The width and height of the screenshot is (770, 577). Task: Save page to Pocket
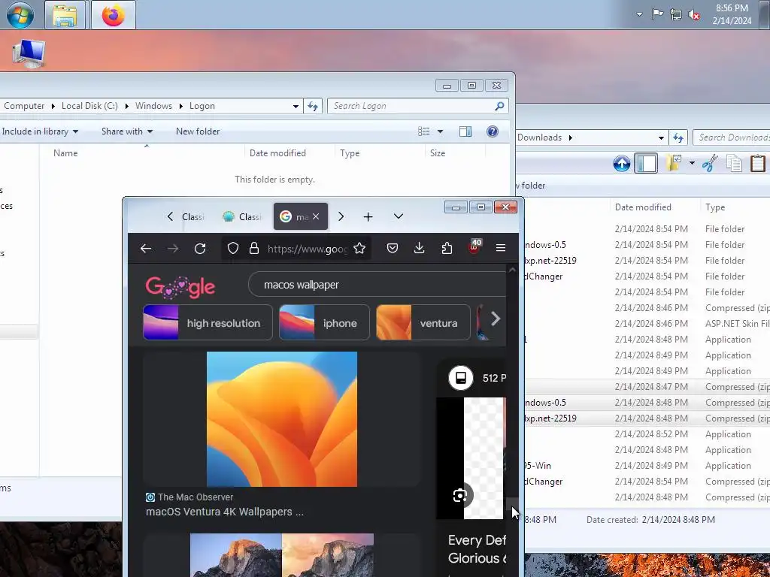(393, 248)
